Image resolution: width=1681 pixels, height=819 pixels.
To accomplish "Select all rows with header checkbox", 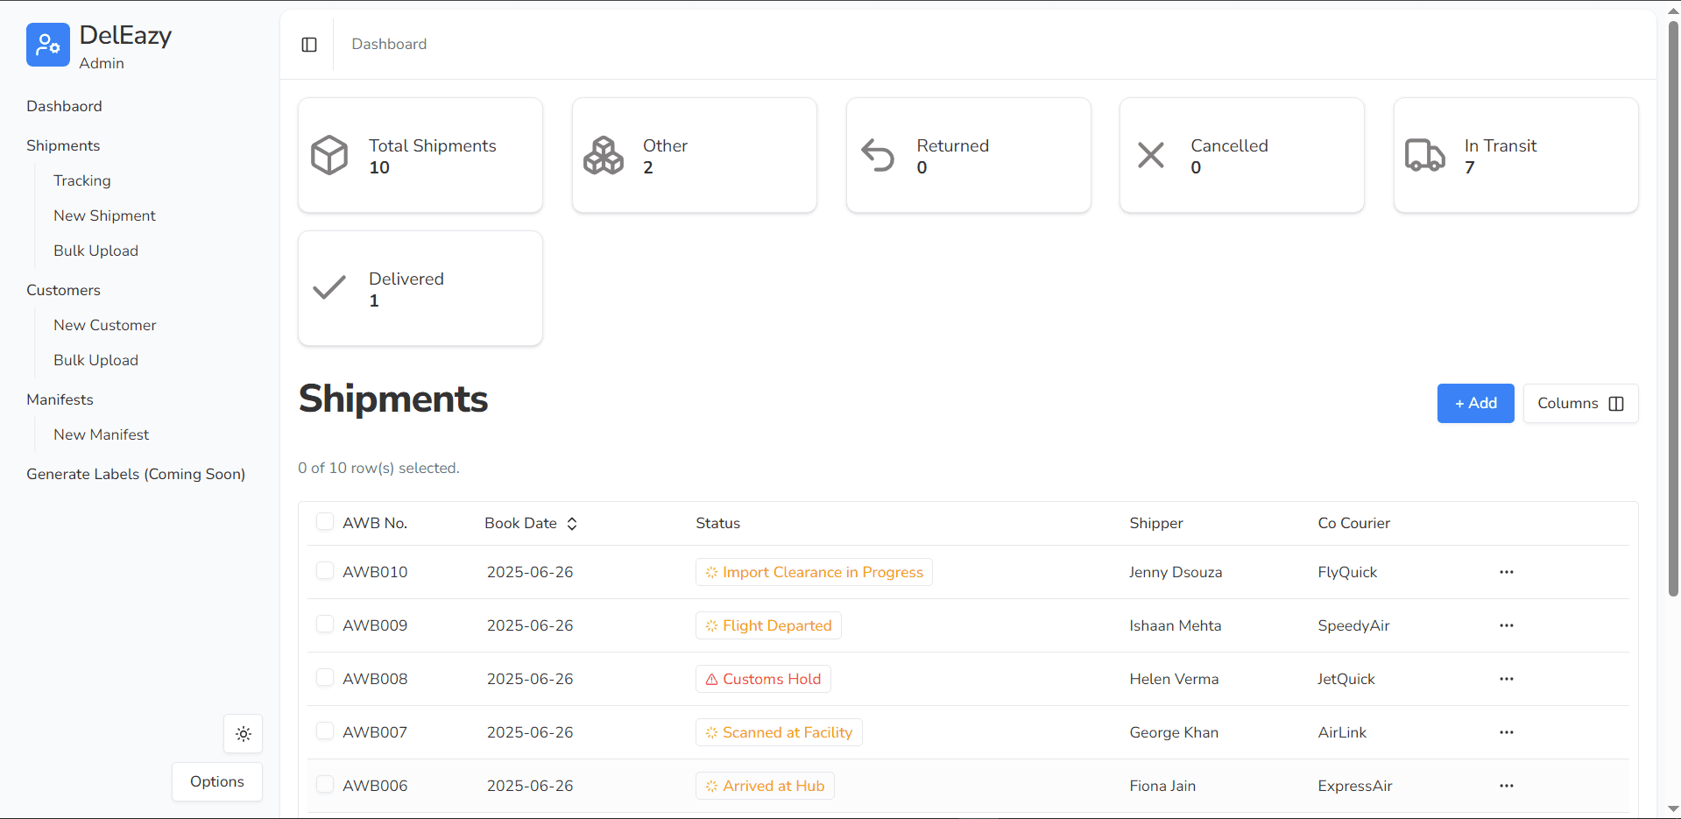I will (325, 522).
